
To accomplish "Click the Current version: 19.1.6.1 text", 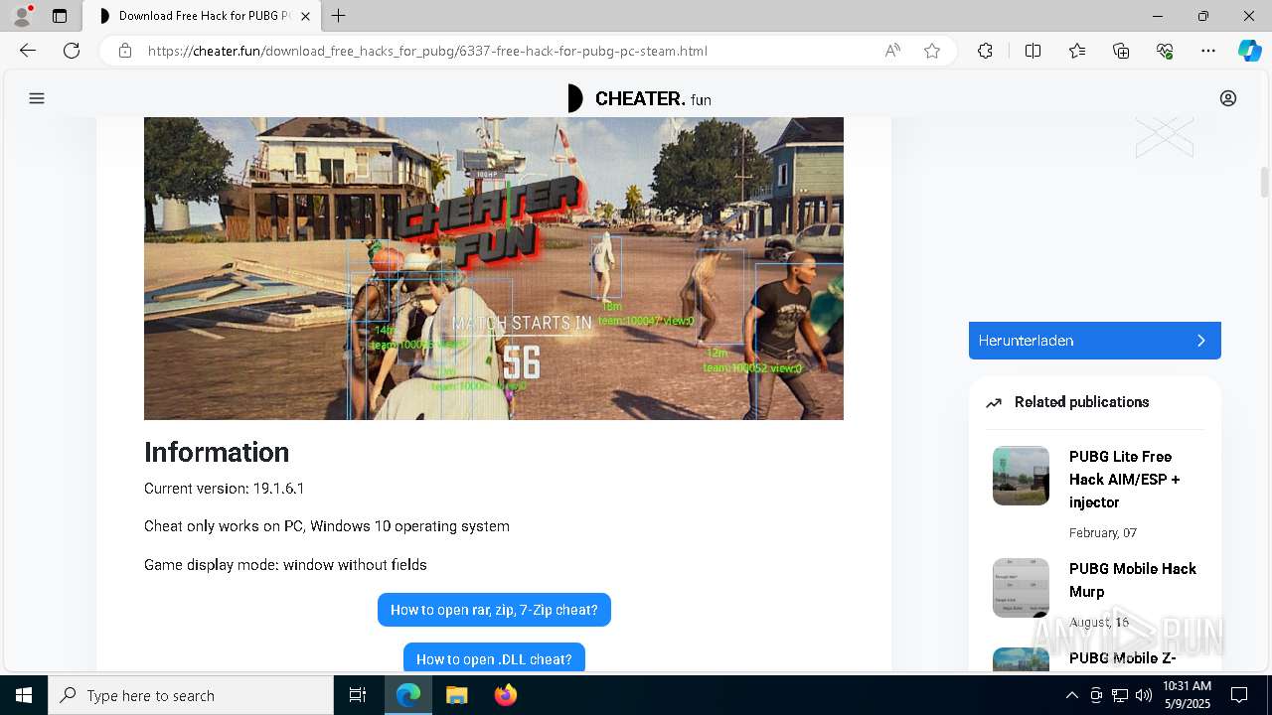I will click(x=225, y=489).
